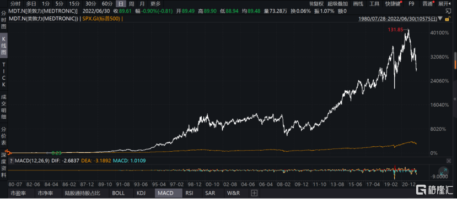
Task: Open 分价表 in left sidebar
Action: tap(4, 136)
